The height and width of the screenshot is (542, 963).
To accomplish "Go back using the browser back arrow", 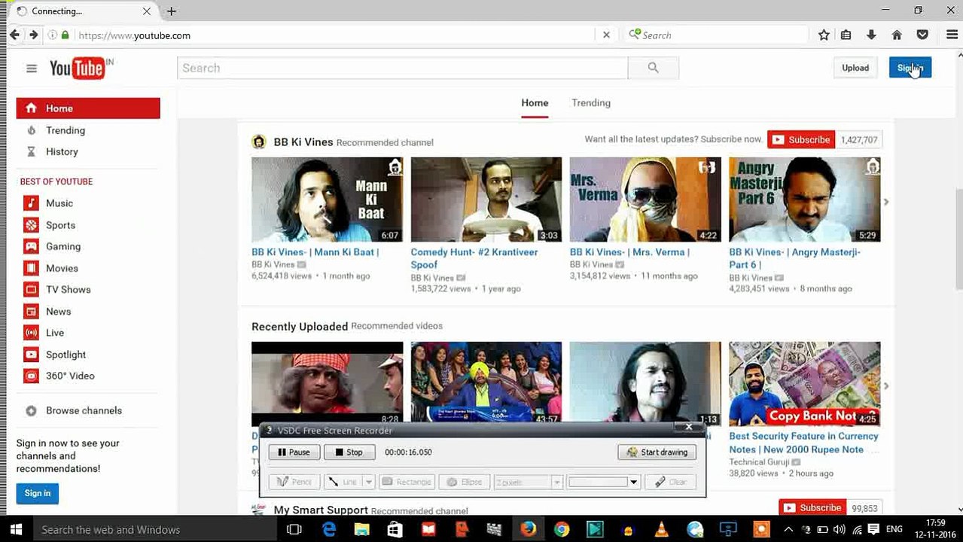I will 14,35.
